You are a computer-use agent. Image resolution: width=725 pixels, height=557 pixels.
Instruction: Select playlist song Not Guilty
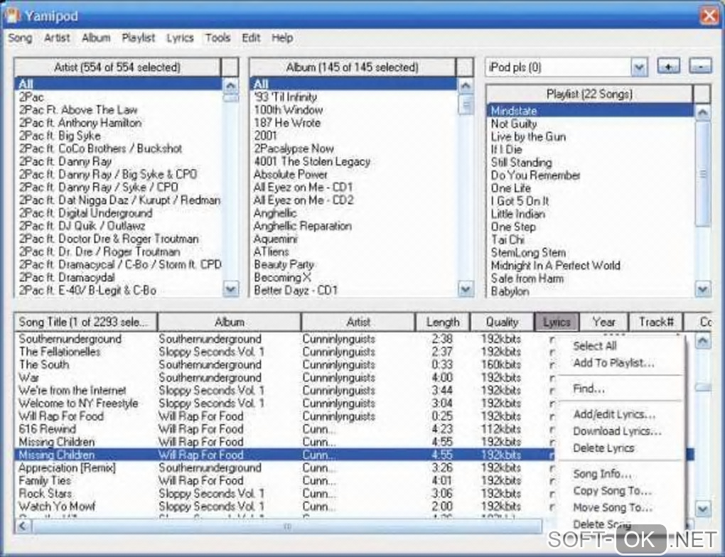click(x=591, y=124)
